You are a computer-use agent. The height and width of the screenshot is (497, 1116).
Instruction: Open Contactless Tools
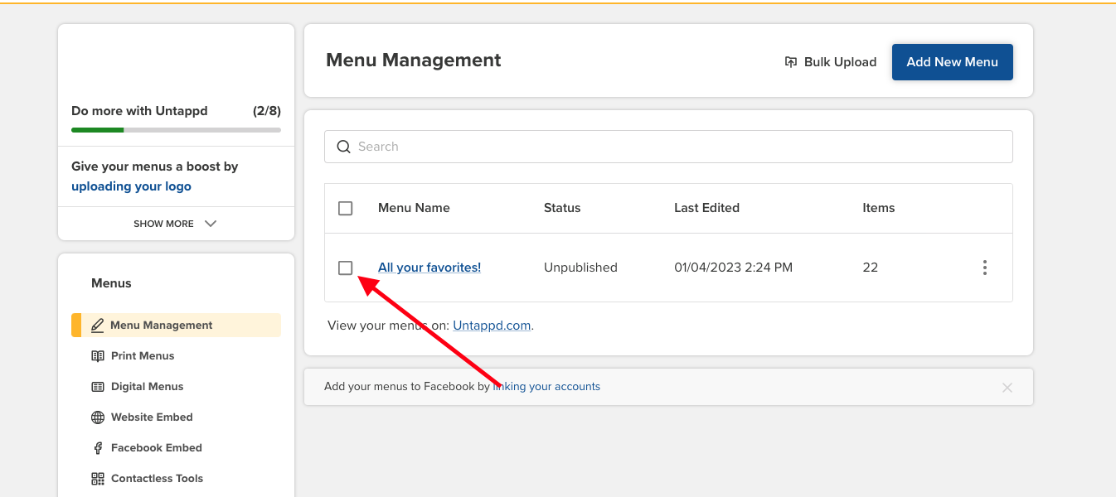click(x=157, y=479)
